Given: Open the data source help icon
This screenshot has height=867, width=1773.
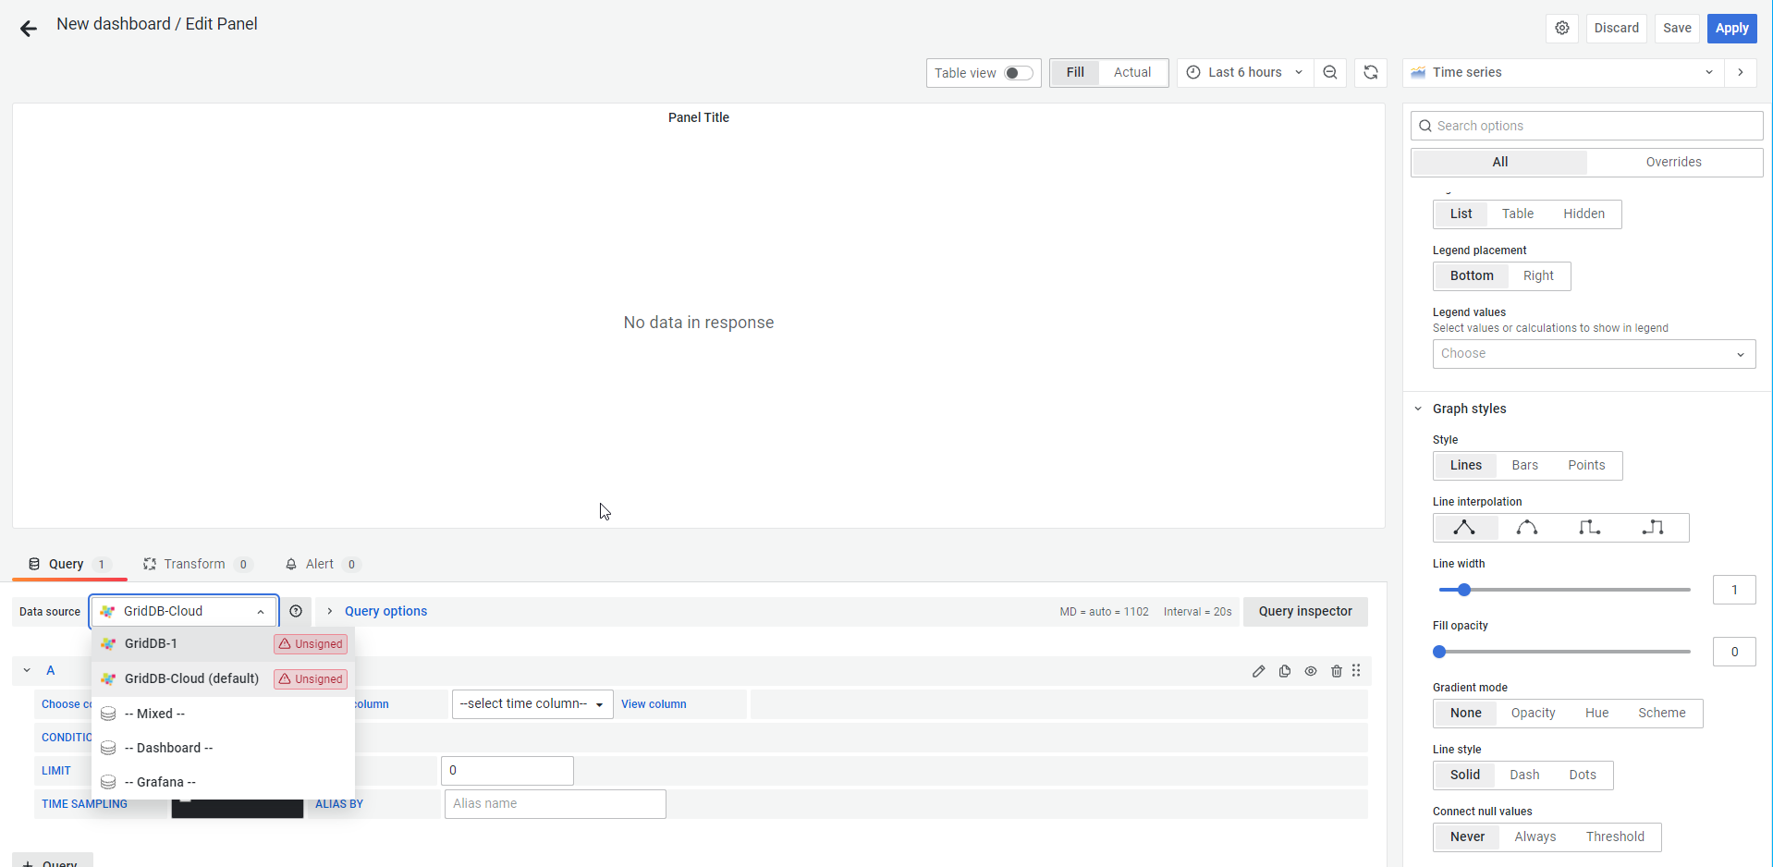Looking at the screenshot, I should coord(296,611).
